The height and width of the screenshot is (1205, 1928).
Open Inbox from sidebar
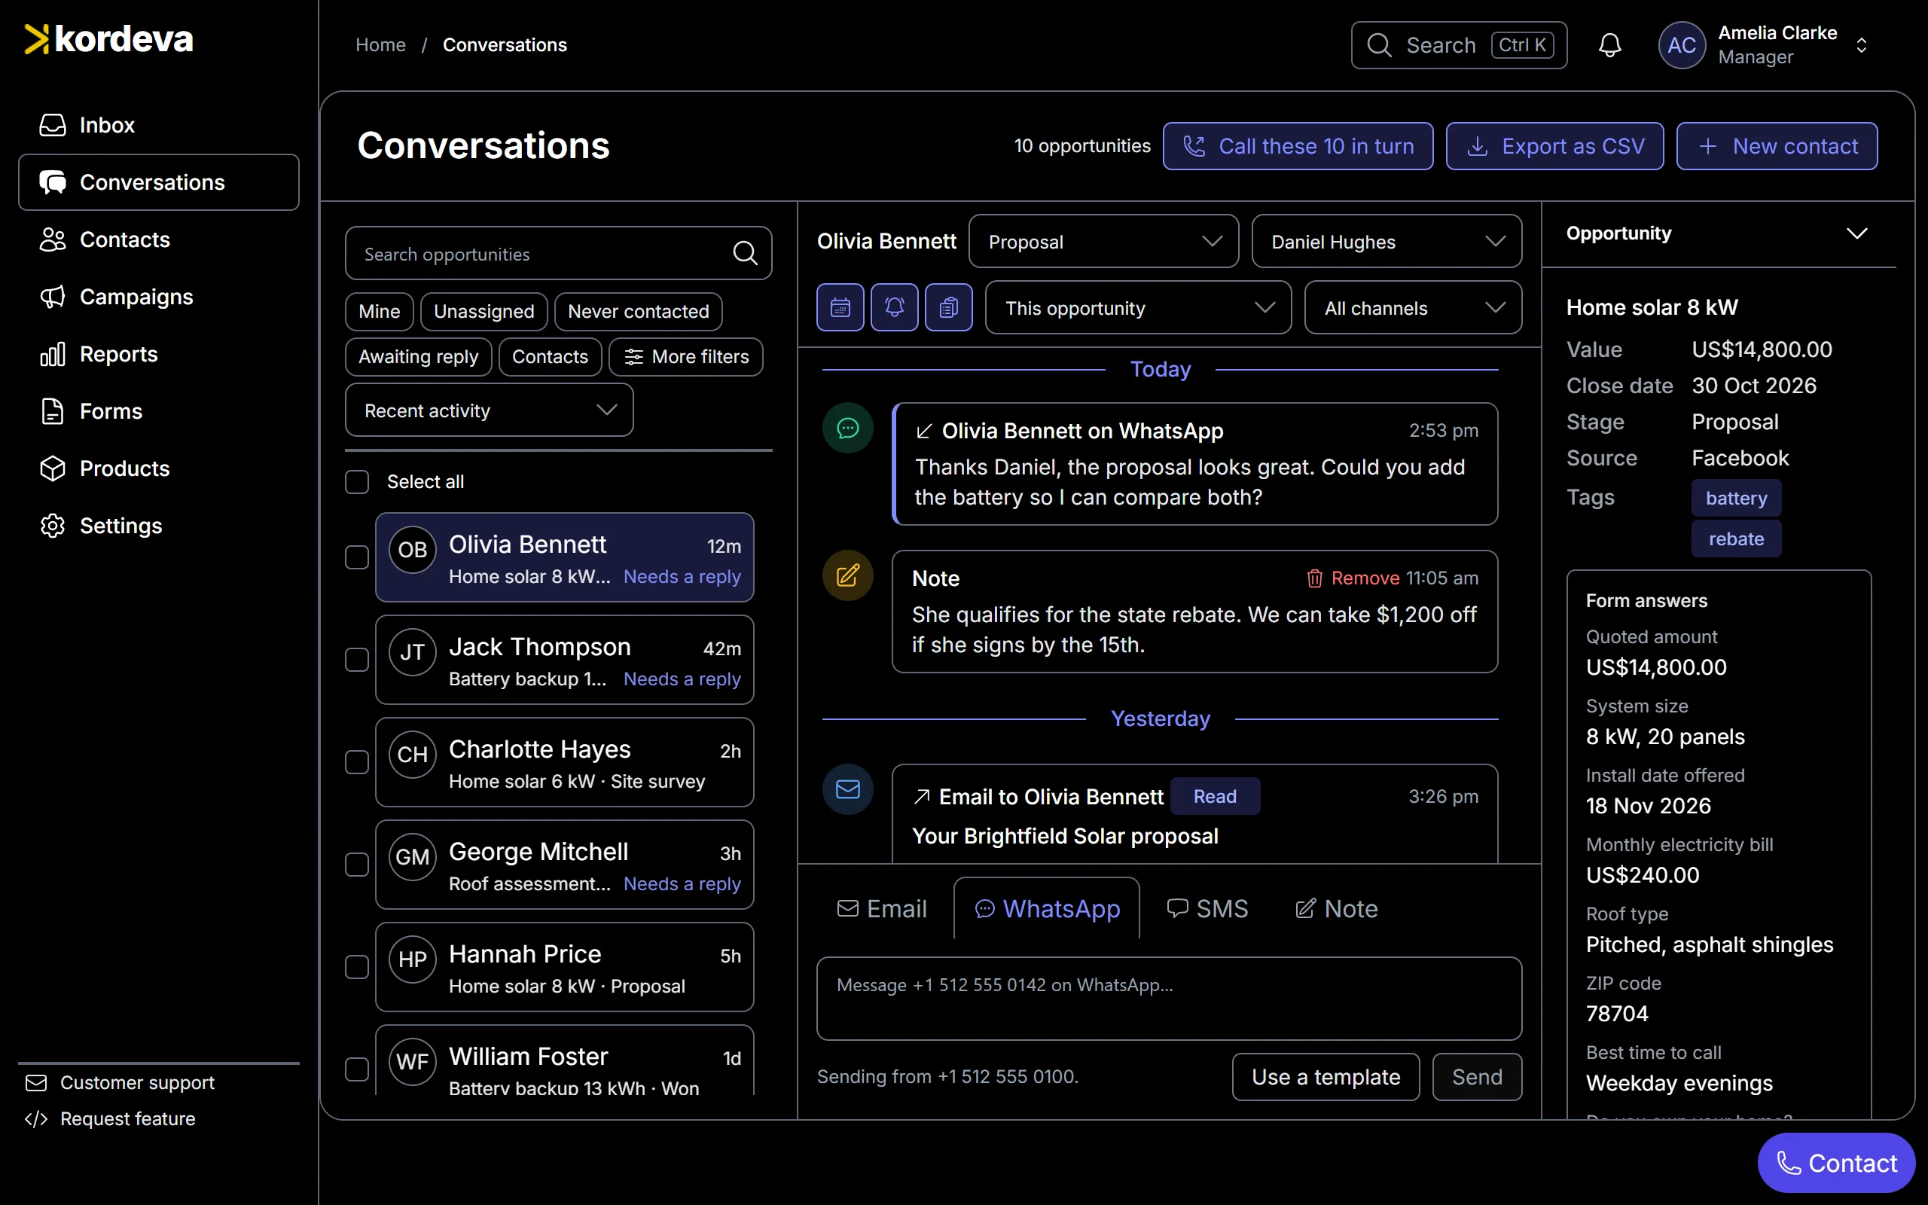pyautogui.click(x=159, y=125)
